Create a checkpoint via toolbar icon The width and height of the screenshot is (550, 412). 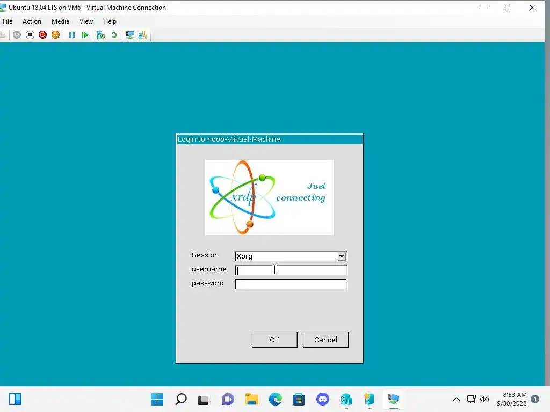click(101, 35)
